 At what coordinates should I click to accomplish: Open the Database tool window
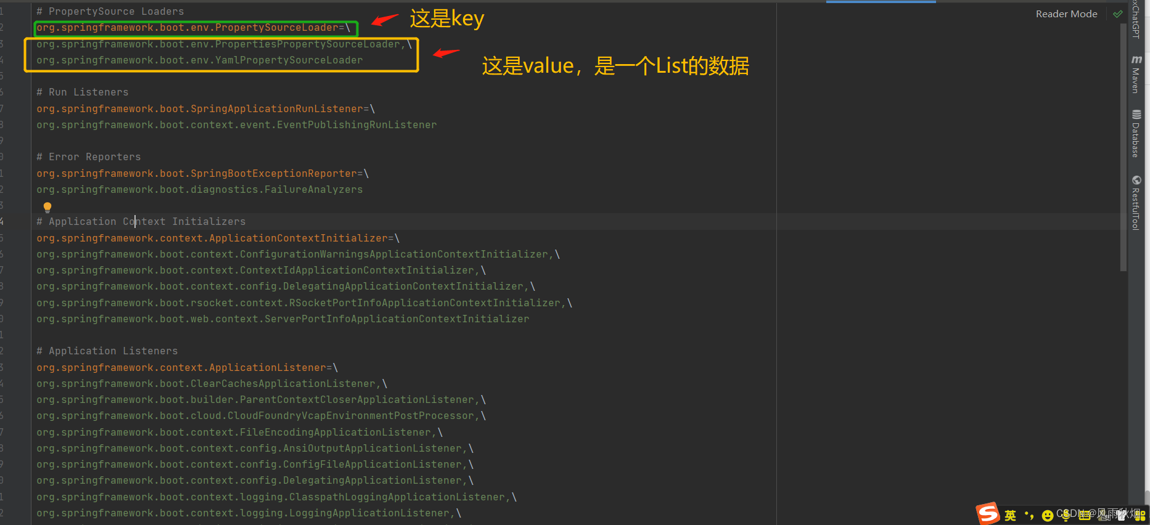coord(1136,134)
